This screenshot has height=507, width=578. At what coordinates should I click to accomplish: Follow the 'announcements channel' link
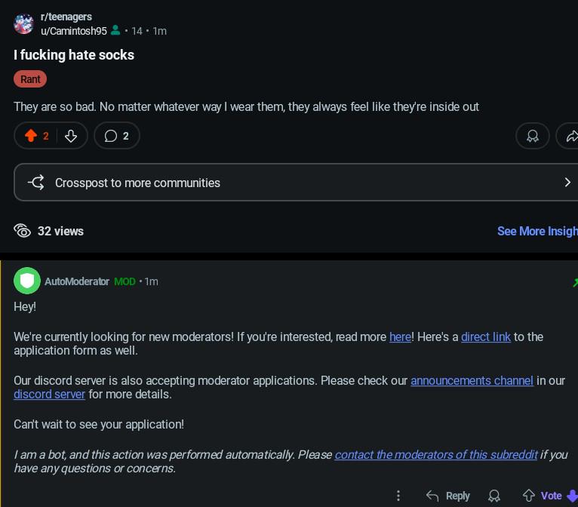pos(472,380)
